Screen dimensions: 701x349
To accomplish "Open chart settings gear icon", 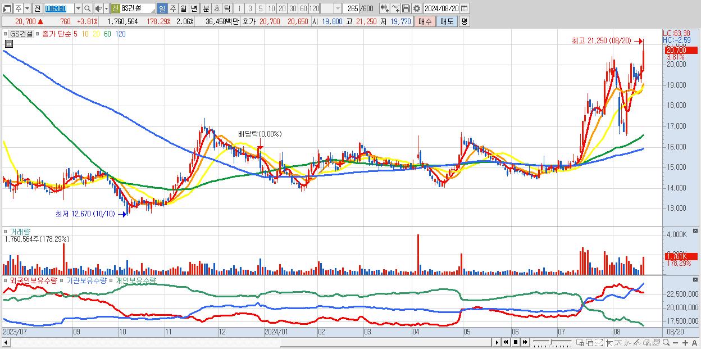I will [x=416, y=8].
